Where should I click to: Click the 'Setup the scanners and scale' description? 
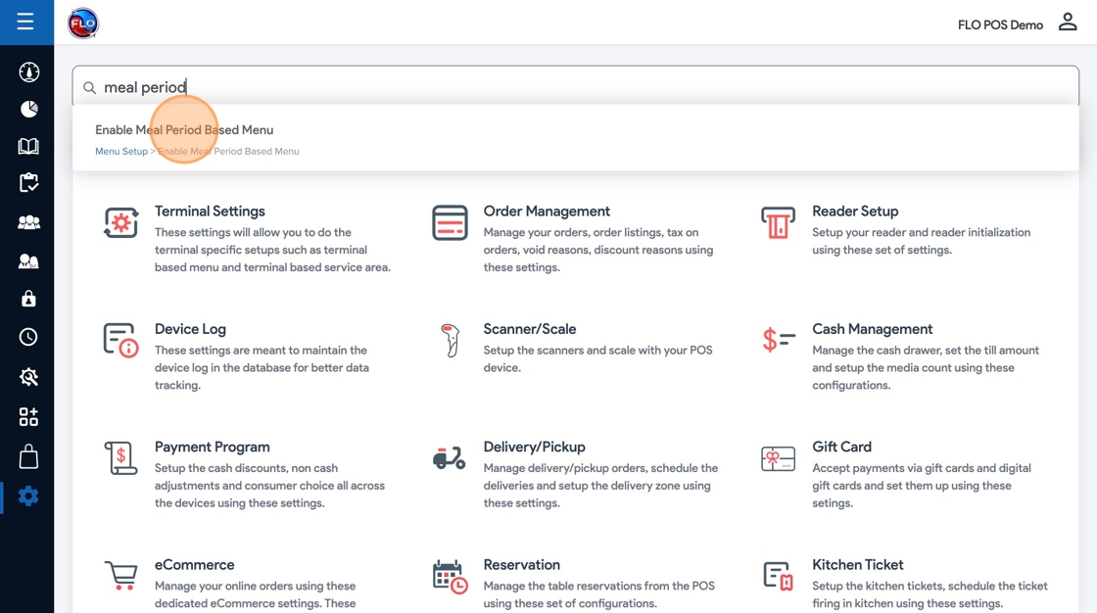pos(598,359)
